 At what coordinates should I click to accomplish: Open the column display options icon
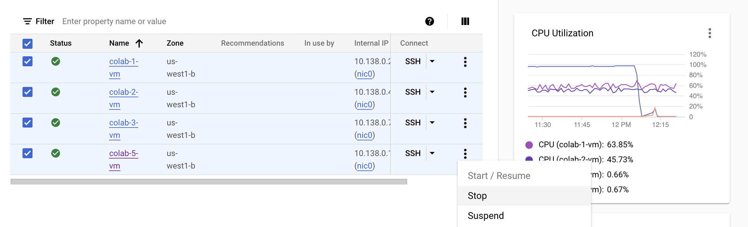tap(465, 21)
